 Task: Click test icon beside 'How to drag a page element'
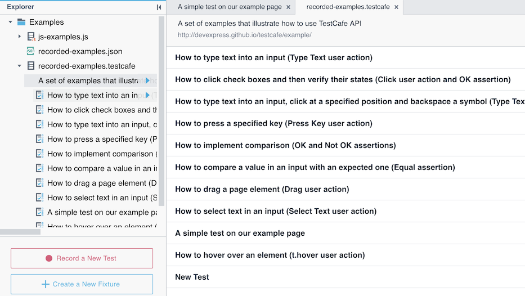39,183
